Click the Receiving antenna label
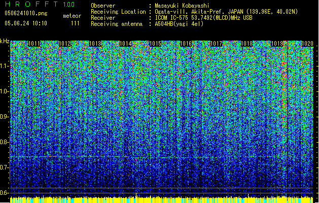Image resolution: width=319 pixels, height=203 pixels. pos(117,24)
